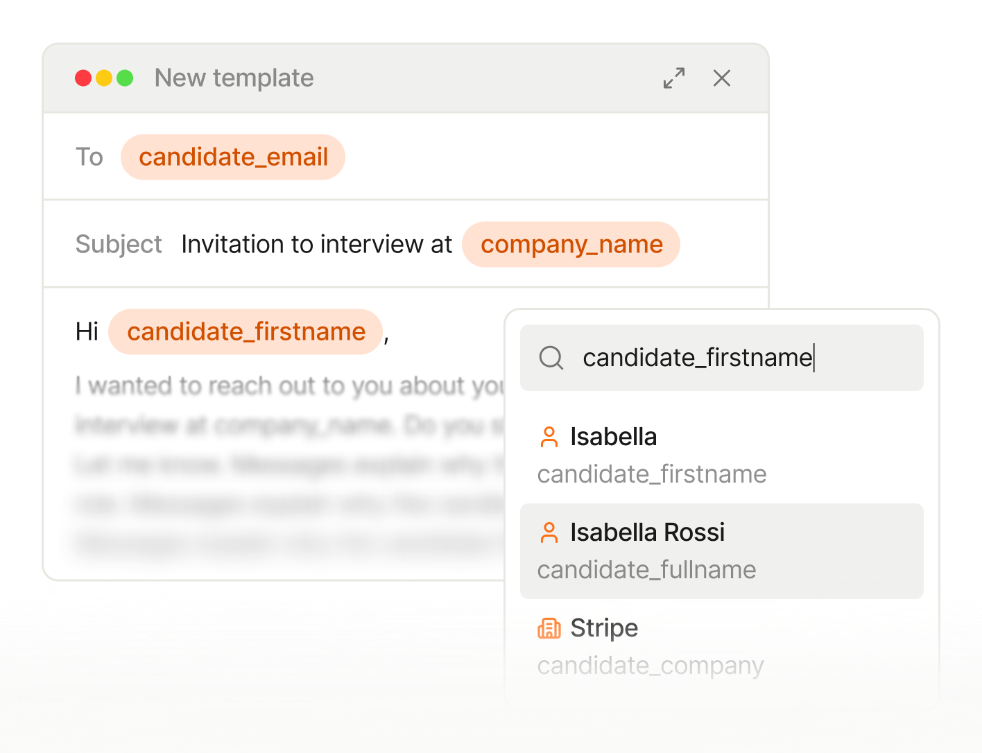Click the Subject field label

click(119, 244)
